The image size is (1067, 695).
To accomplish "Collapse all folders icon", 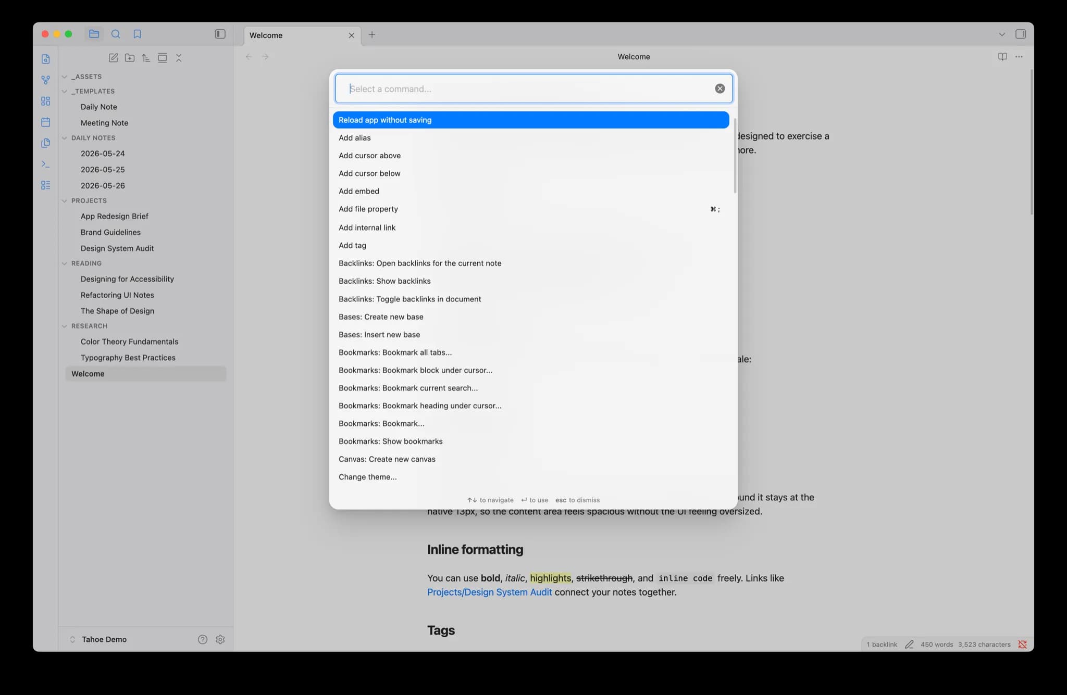I will 179,58.
